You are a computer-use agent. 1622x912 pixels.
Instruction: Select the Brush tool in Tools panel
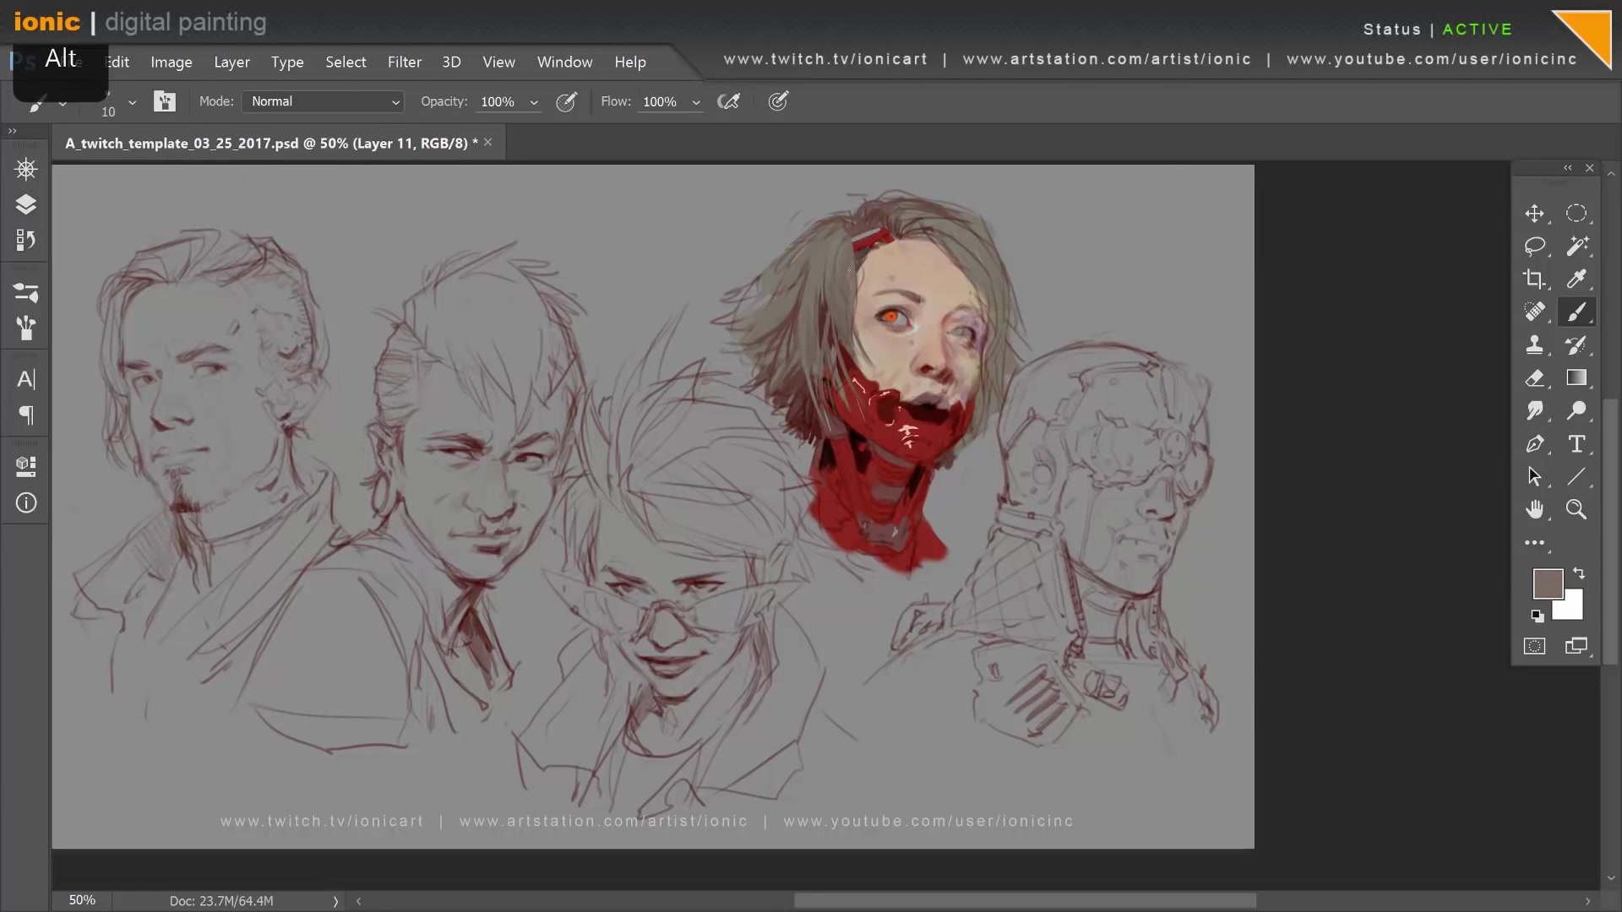[x=1576, y=312]
